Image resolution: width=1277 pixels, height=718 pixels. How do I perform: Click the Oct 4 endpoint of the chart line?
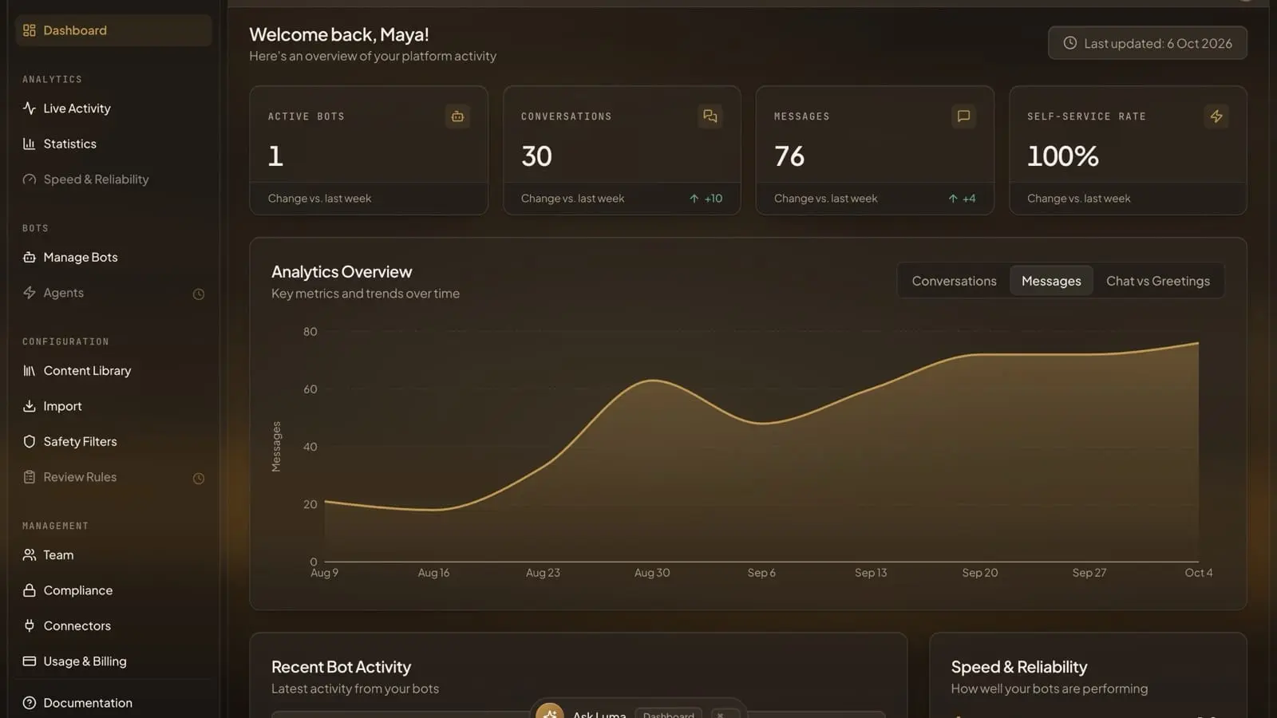click(x=1198, y=343)
